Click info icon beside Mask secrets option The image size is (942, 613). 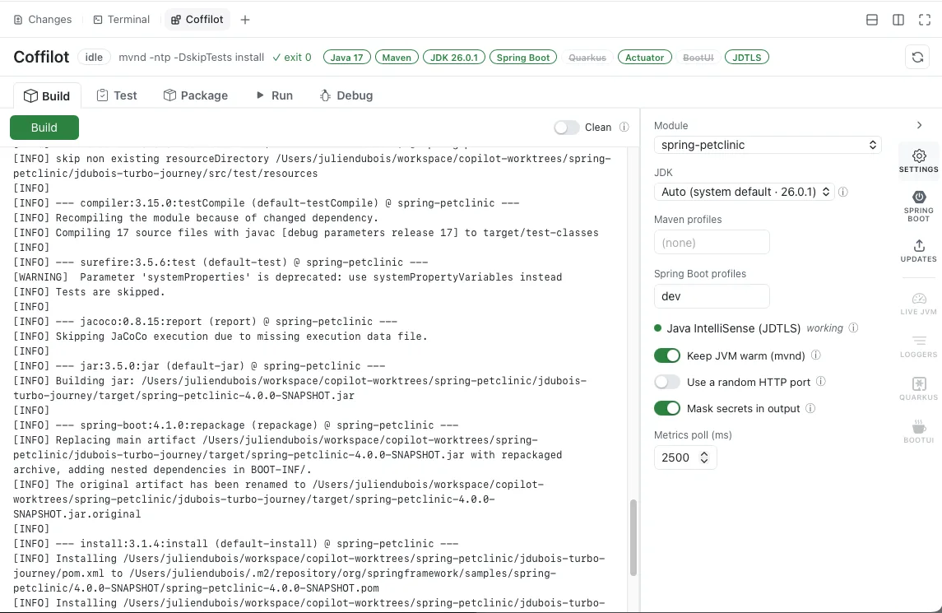(x=810, y=408)
